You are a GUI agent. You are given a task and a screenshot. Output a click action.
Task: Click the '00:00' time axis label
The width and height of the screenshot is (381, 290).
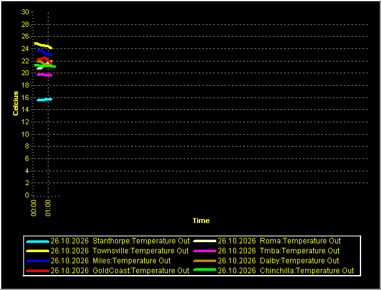click(34, 208)
